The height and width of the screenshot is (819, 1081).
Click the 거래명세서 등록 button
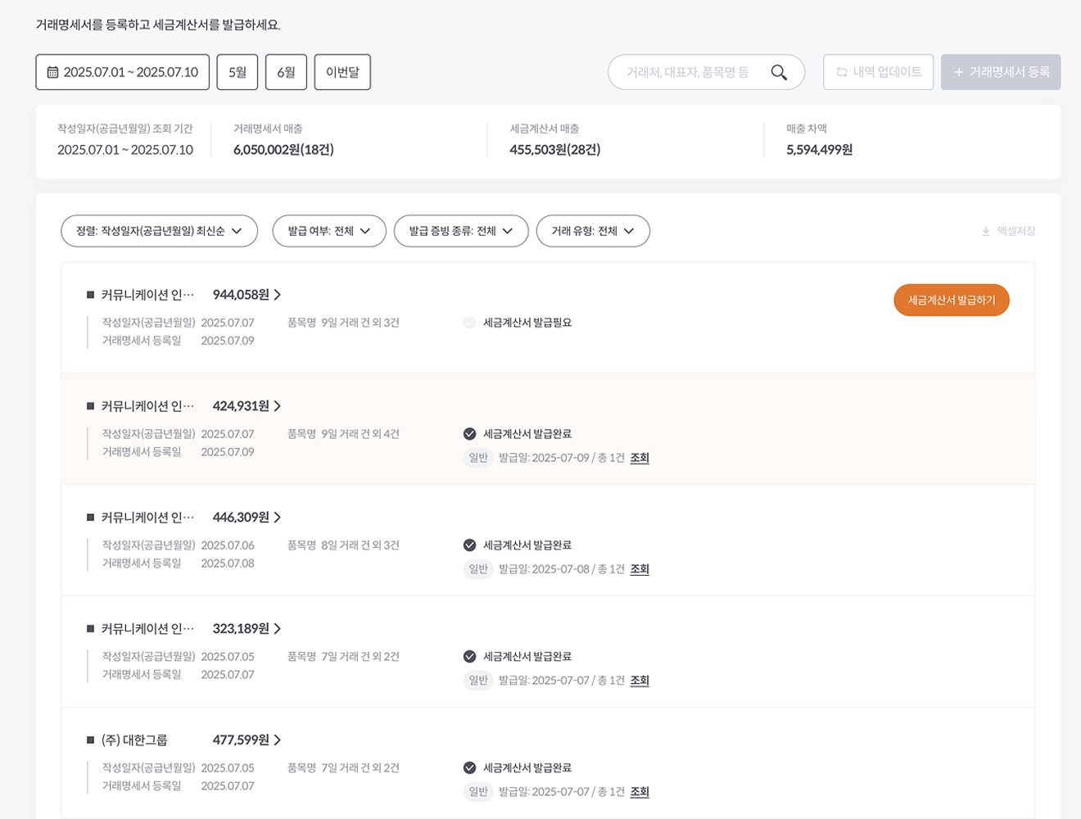tap(1001, 72)
